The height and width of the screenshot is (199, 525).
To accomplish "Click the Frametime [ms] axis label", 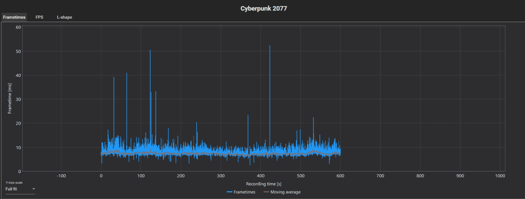I will click(x=10, y=99).
